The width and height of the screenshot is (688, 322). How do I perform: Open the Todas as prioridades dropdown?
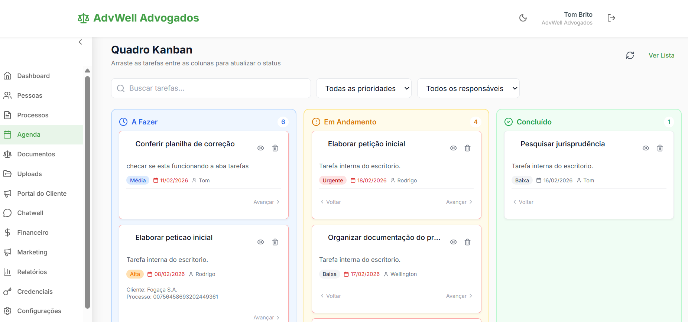364,88
